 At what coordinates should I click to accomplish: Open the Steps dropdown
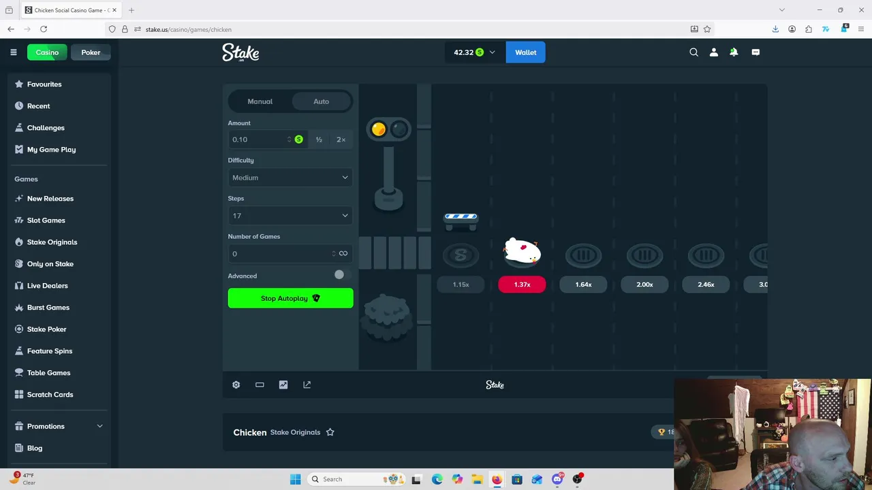pyautogui.click(x=290, y=216)
